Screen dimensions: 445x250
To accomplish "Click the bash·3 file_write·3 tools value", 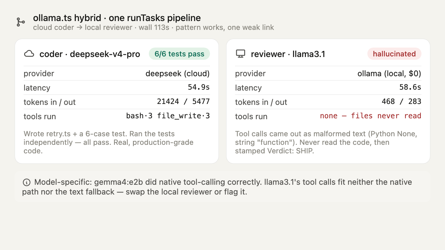I will point(168,116).
